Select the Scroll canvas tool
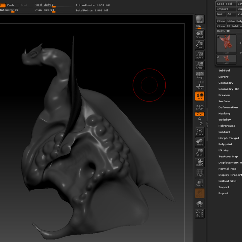This screenshot has height=242, width=242. (200, 35)
